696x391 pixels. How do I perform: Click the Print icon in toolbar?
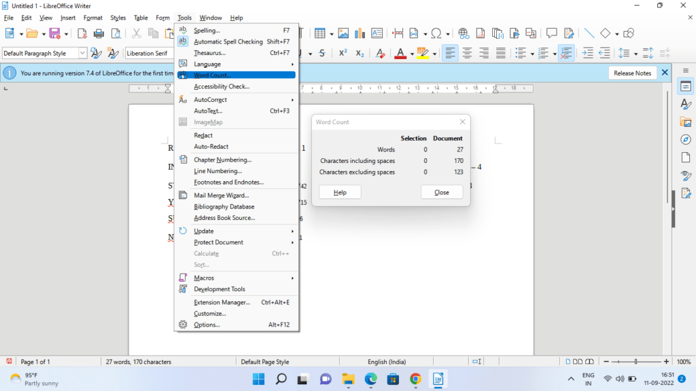[99, 33]
